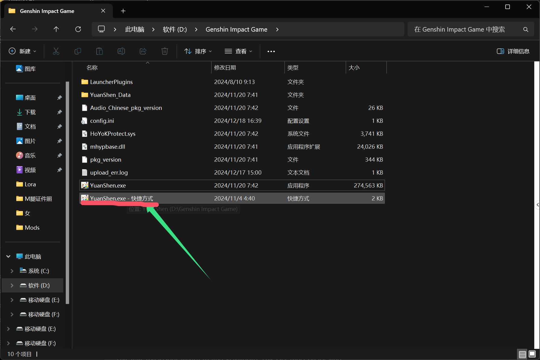The width and height of the screenshot is (540, 360).
Task: Switch to large thumbnails view in status bar
Action: tap(532, 354)
